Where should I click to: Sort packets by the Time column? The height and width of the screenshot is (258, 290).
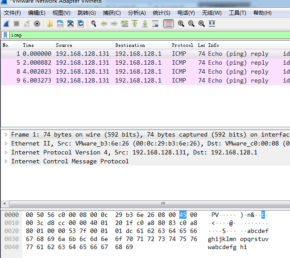[x=37, y=45]
